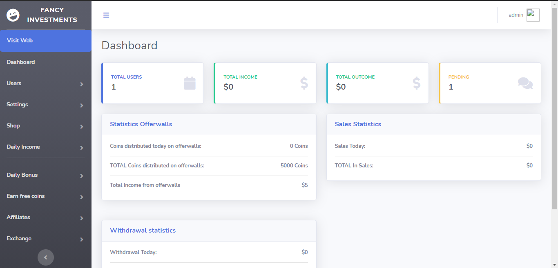
Task: Click the admin username in header
Action: (x=516, y=15)
